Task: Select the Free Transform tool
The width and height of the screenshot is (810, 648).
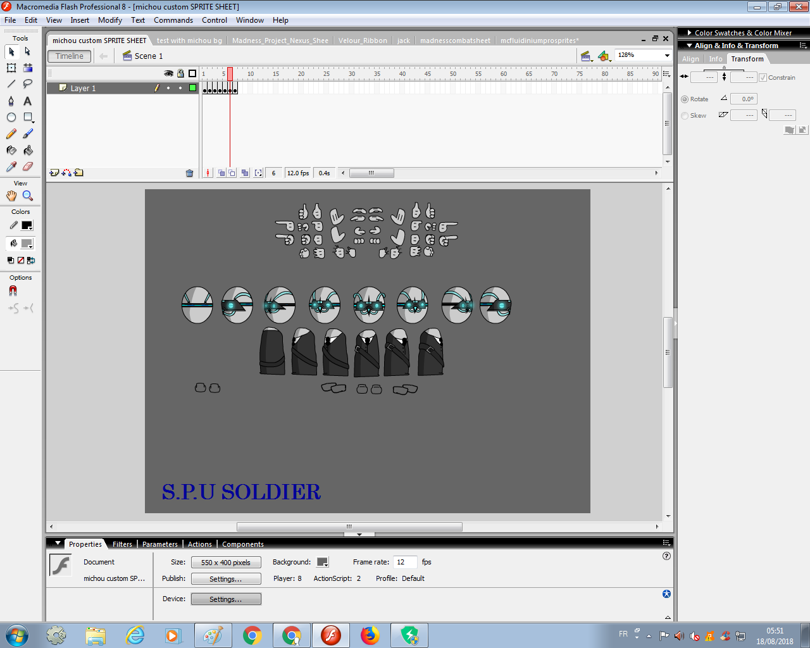Action: click(x=11, y=68)
